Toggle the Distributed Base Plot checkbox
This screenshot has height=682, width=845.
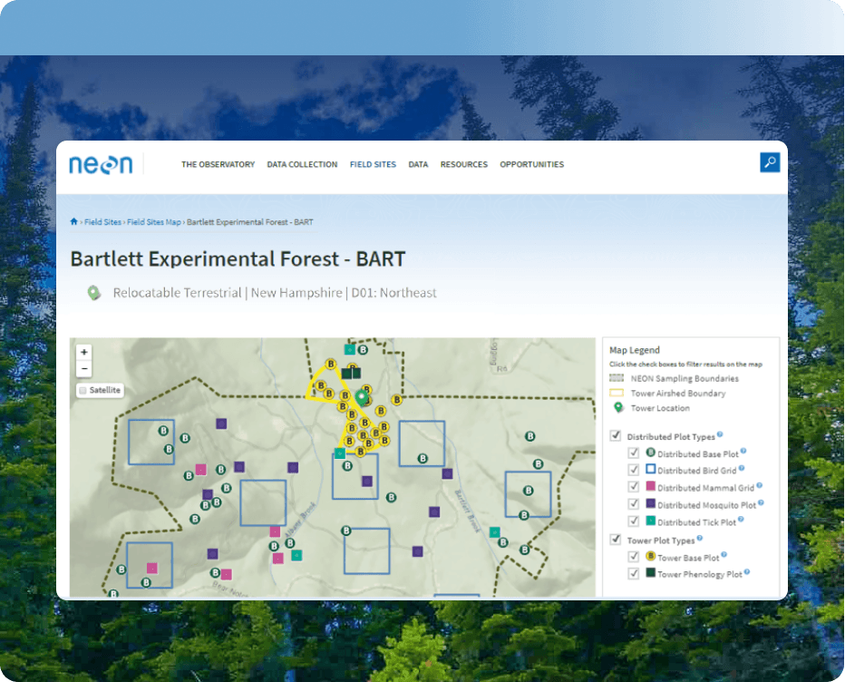coord(634,453)
